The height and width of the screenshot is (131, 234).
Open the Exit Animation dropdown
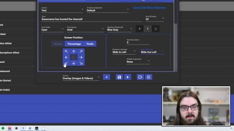(x=152, y=51)
